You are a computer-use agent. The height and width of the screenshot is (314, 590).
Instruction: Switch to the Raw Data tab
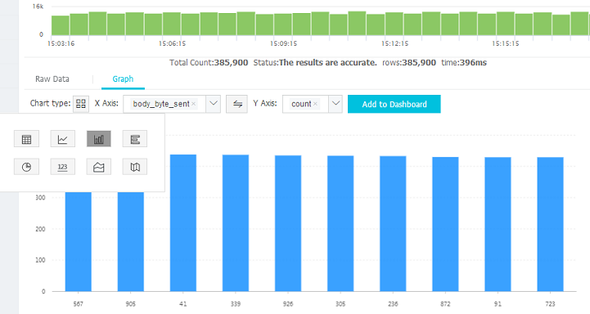pos(52,79)
